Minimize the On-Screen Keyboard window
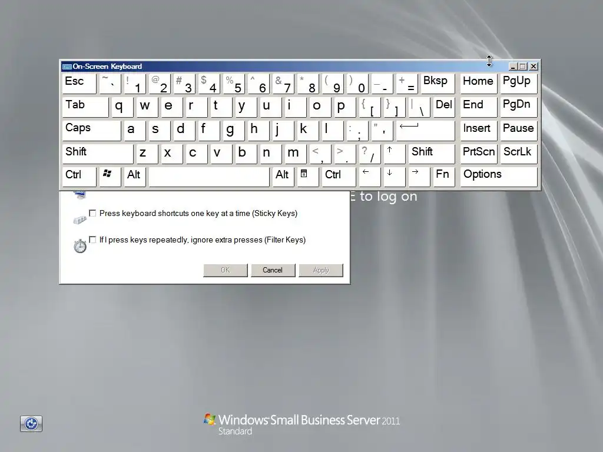Viewport: 603px width, 452px height. pyautogui.click(x=513, y=67)
